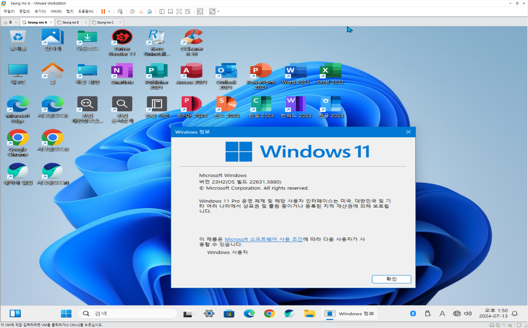Open 한컴 사전 dictionary shortcut

(157, 107)
